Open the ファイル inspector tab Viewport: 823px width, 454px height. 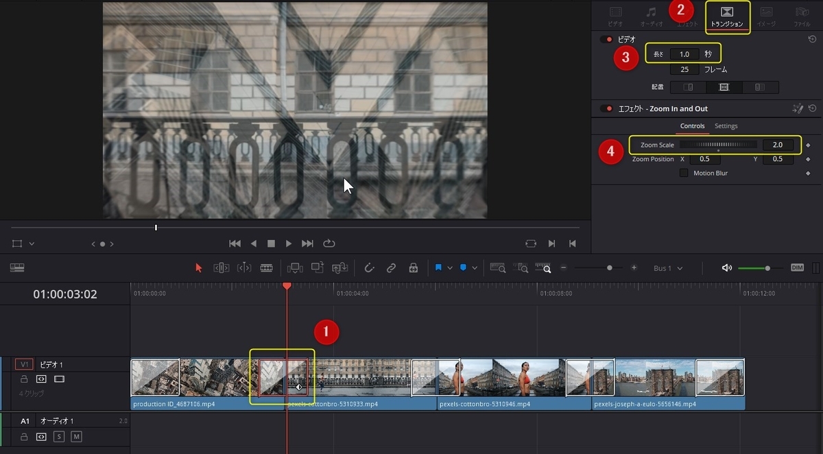point(802,17)
